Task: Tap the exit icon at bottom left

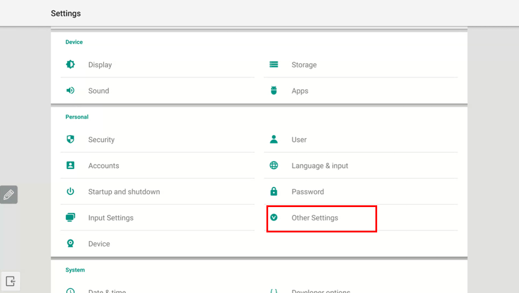Action: coord(10,281)
